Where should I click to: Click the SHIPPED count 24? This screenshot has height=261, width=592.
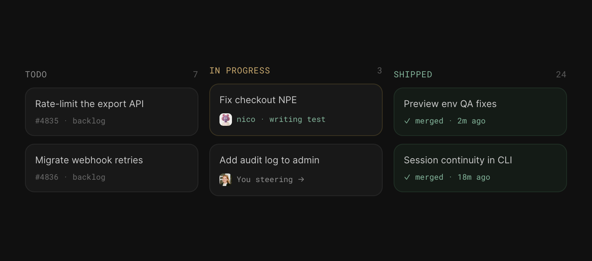[x=561, y=75]
